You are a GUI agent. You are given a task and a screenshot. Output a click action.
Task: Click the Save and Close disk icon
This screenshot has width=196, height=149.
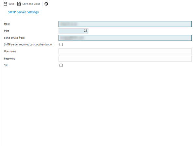click(19, 4)
